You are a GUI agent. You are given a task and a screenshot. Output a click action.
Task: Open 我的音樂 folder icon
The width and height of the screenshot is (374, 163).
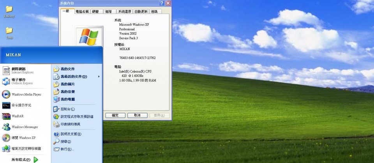pos(56,92)
